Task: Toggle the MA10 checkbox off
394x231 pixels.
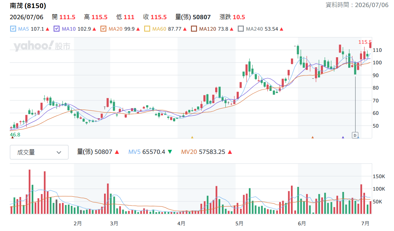Action: (57, 29)
